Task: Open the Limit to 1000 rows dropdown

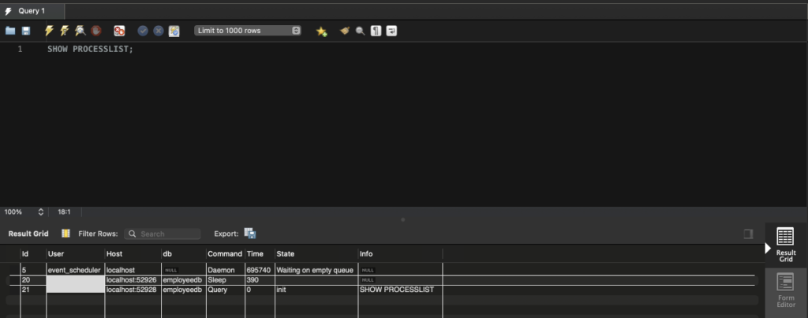Action: point(249,31)
